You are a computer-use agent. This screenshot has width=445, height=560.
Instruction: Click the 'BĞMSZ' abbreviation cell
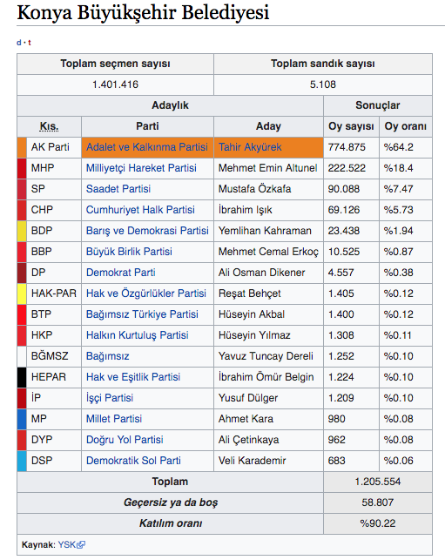54,356
